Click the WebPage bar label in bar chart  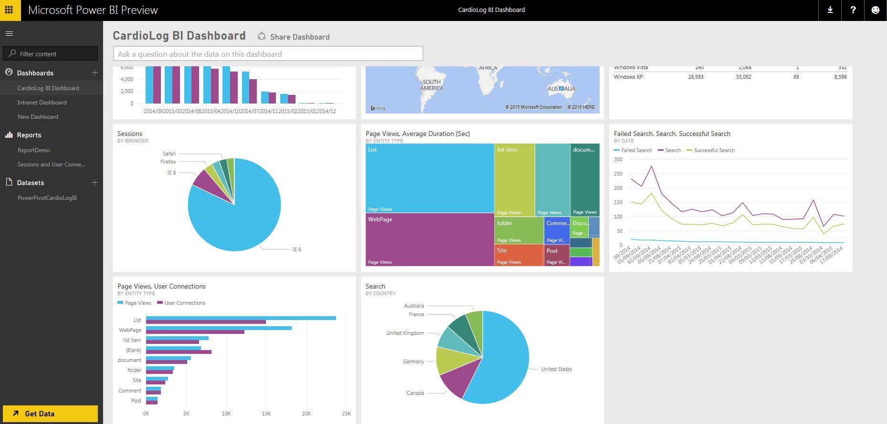click(x=130, y=330)
